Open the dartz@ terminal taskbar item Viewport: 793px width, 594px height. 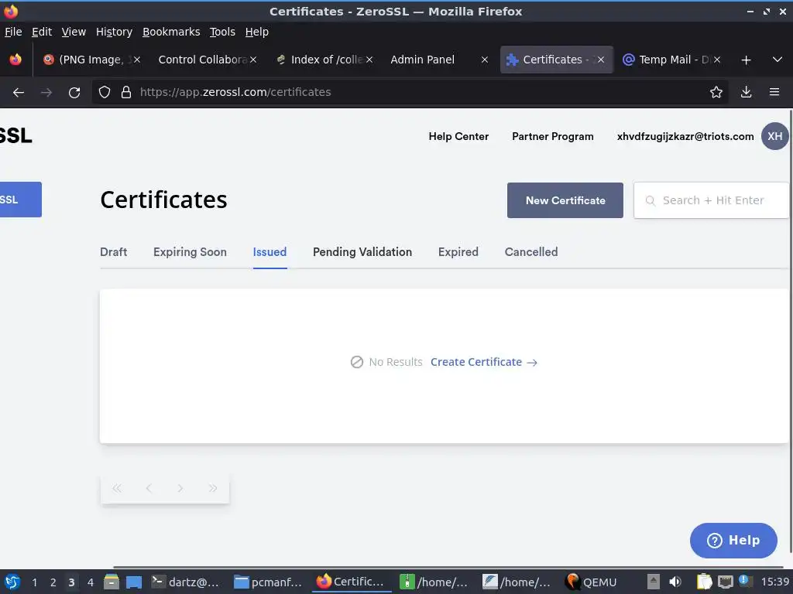point(186,582)
